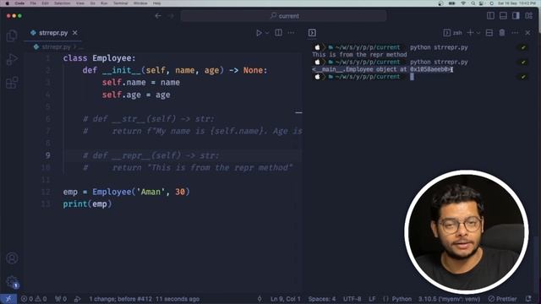Select interpreter '3.10.5 ('myenv': venv)'
The image size is (541, 304).
pos(449,299)
